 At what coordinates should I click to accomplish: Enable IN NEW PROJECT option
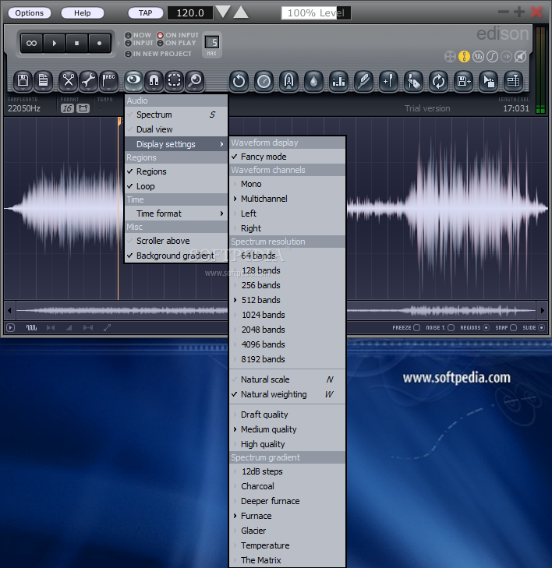click(x=158, y=54)
